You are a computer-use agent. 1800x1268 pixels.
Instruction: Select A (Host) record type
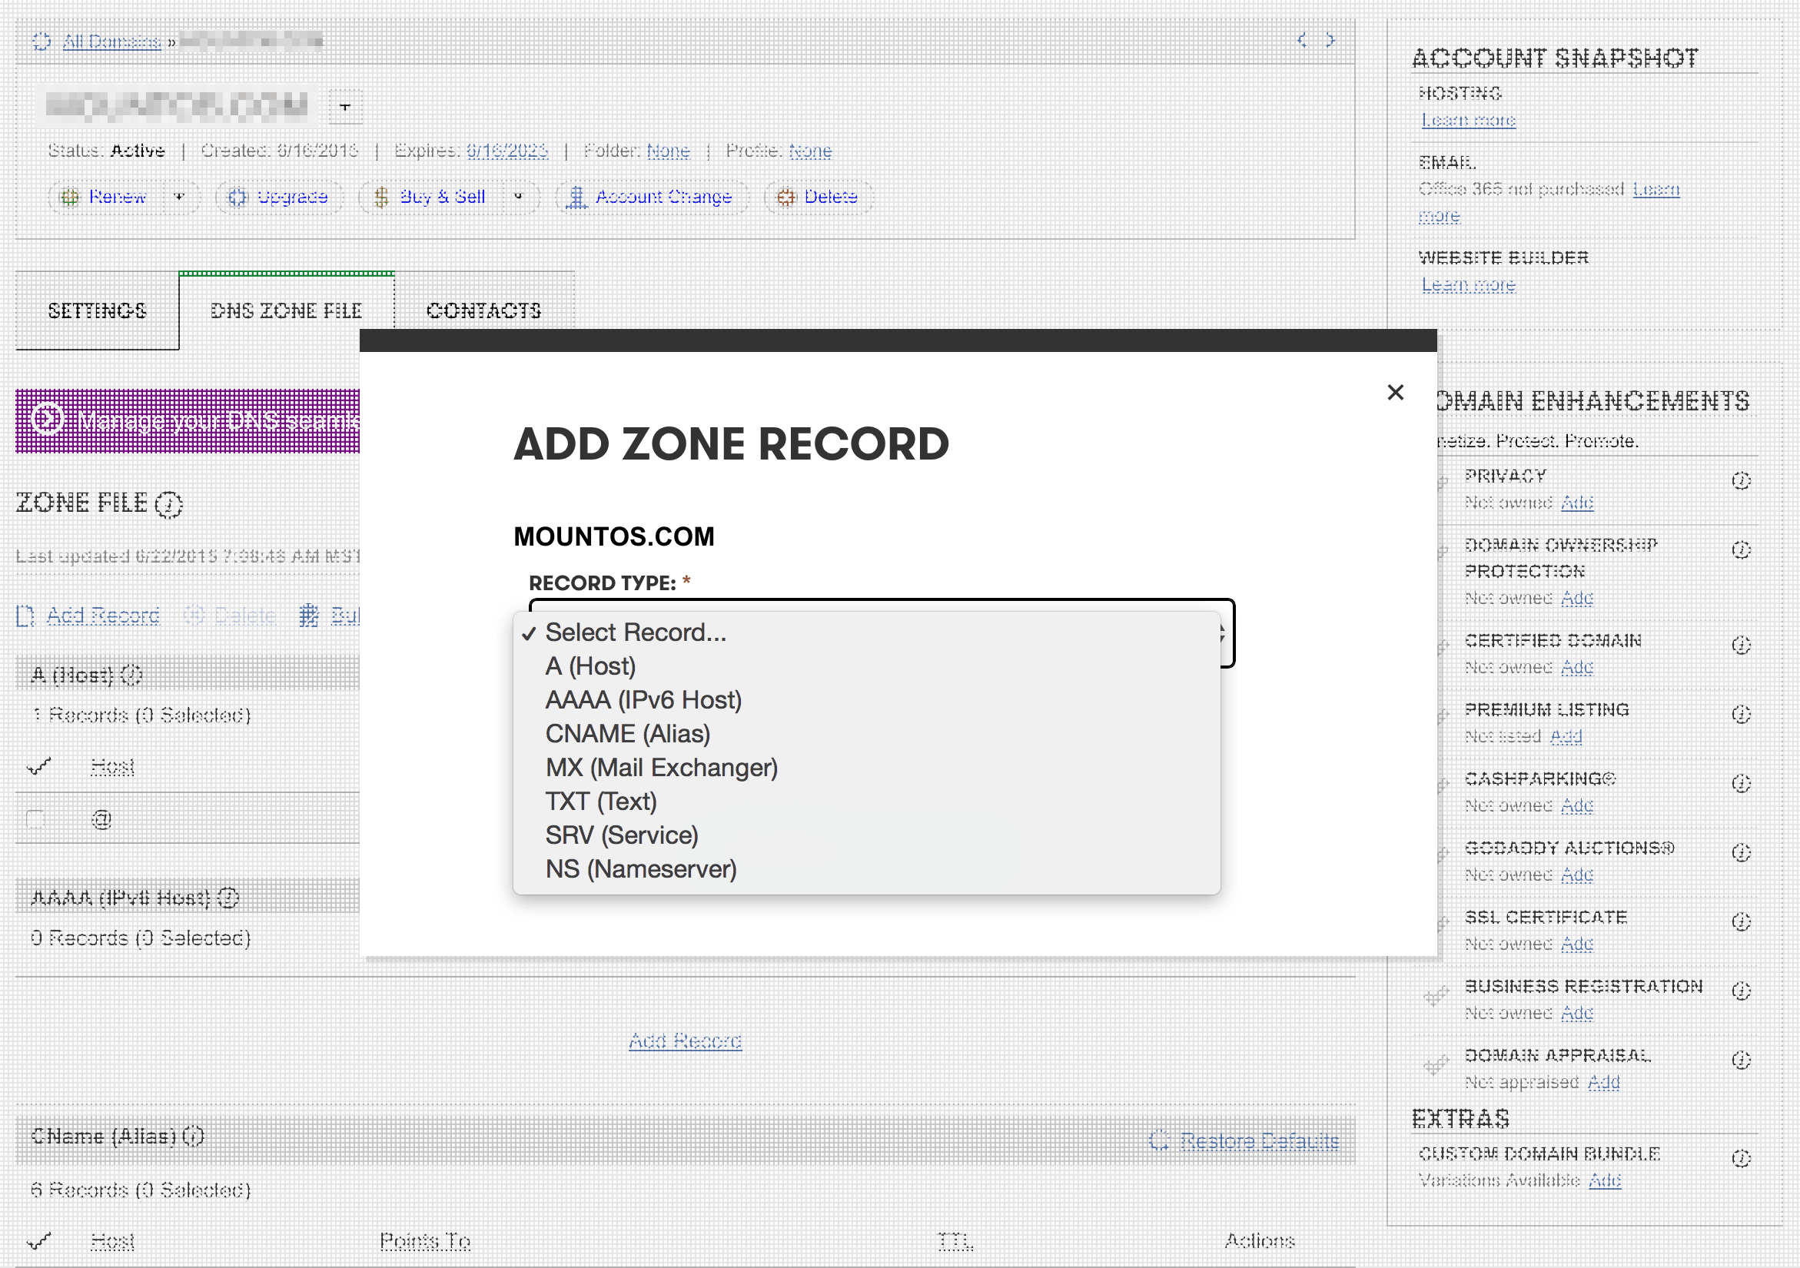point(865,666)
